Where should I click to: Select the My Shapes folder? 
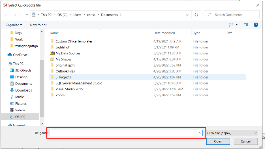[63, 59]
